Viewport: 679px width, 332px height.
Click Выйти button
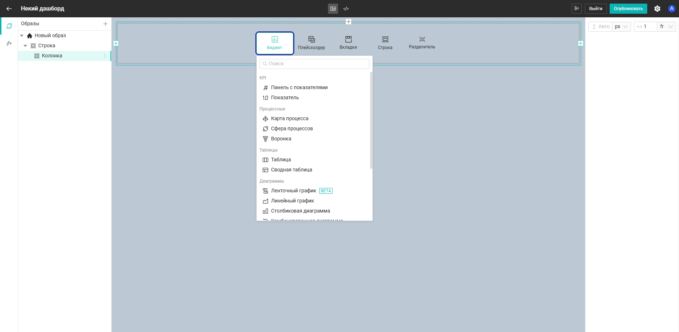coord(596,9)
